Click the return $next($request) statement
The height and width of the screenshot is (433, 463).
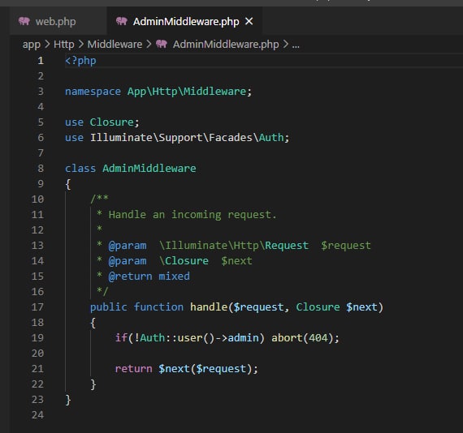pyautogui.click(x=186, y=369)
